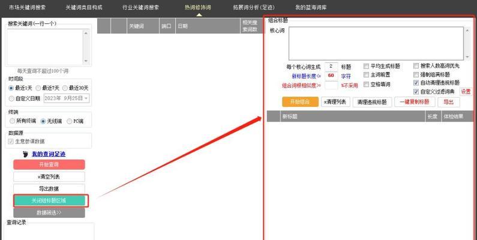Click up arrow of search keyword scrollbar

[x=86, y=33]
